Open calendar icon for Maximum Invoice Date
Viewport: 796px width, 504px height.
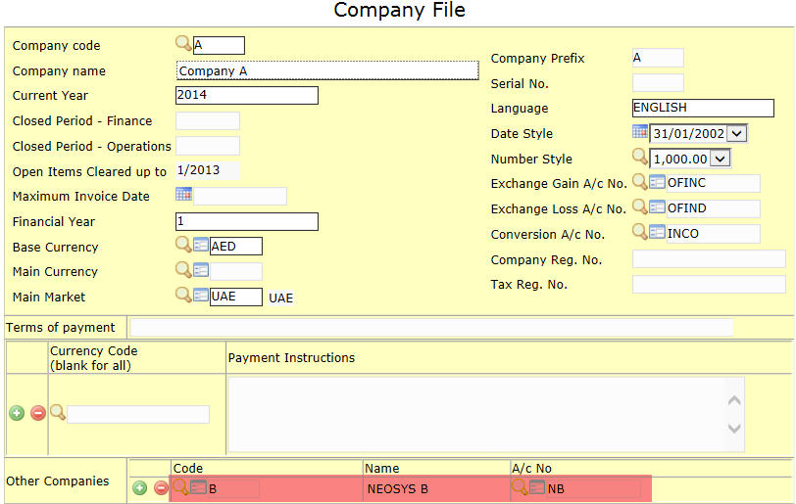[x=183, y=194]
